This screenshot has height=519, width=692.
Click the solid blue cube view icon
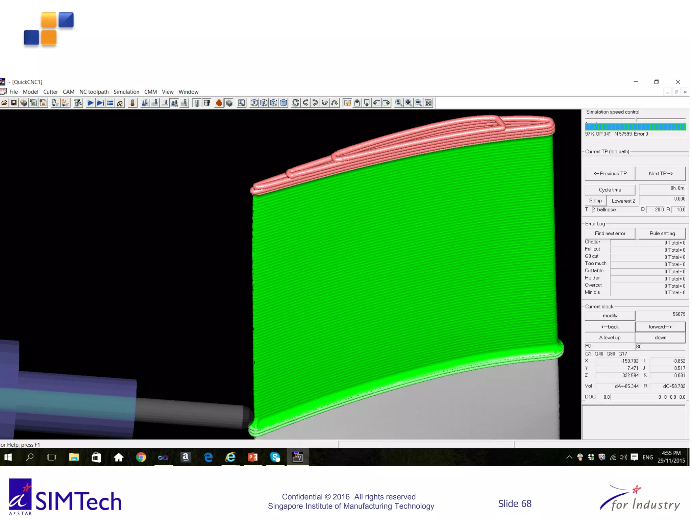(x=283, y=103)
